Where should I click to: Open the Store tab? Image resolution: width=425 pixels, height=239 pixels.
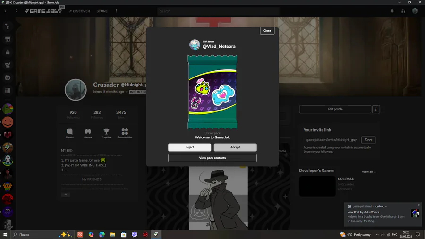(102, 11)
